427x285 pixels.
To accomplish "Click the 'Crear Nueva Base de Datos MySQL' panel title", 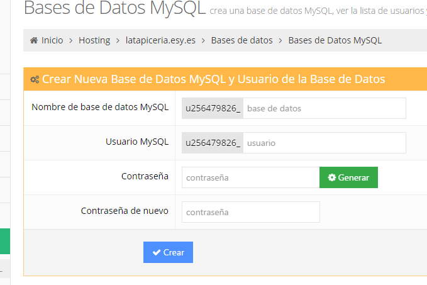I will pos(213,79).
